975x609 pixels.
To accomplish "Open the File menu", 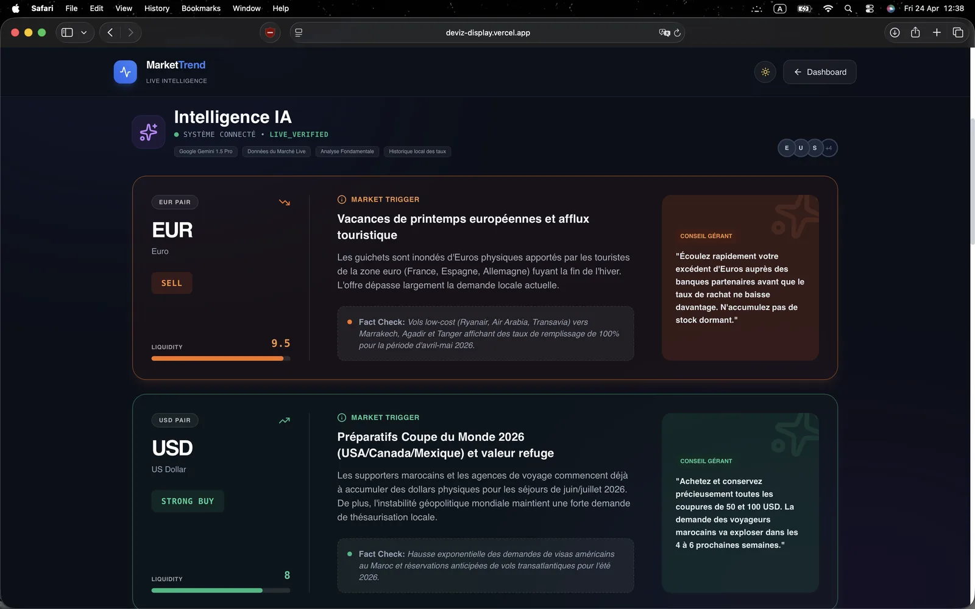I will pyautogui.click(x=71, y=9).
